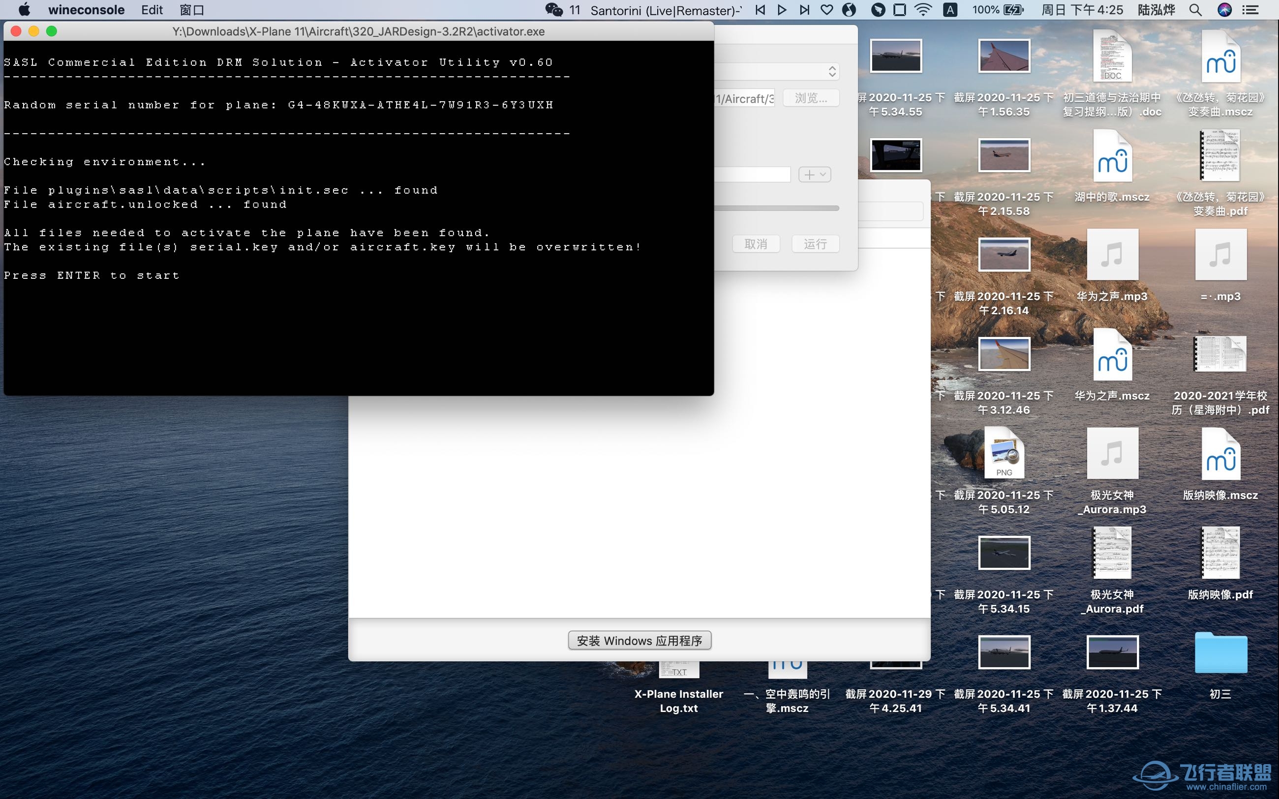Click the Santorini song title in menu bar

tap(666, 10)
